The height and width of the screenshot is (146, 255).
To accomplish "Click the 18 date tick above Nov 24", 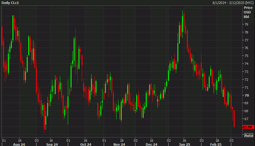I will pyautogui.click(x=121, y=141).
